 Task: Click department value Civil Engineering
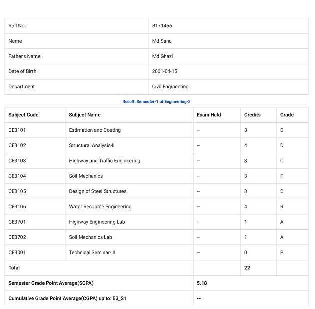tap(170, 87)
